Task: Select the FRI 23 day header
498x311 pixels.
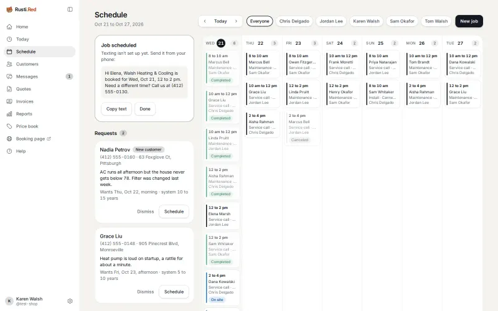Action: pyautogui.click(x=302, y=43)
